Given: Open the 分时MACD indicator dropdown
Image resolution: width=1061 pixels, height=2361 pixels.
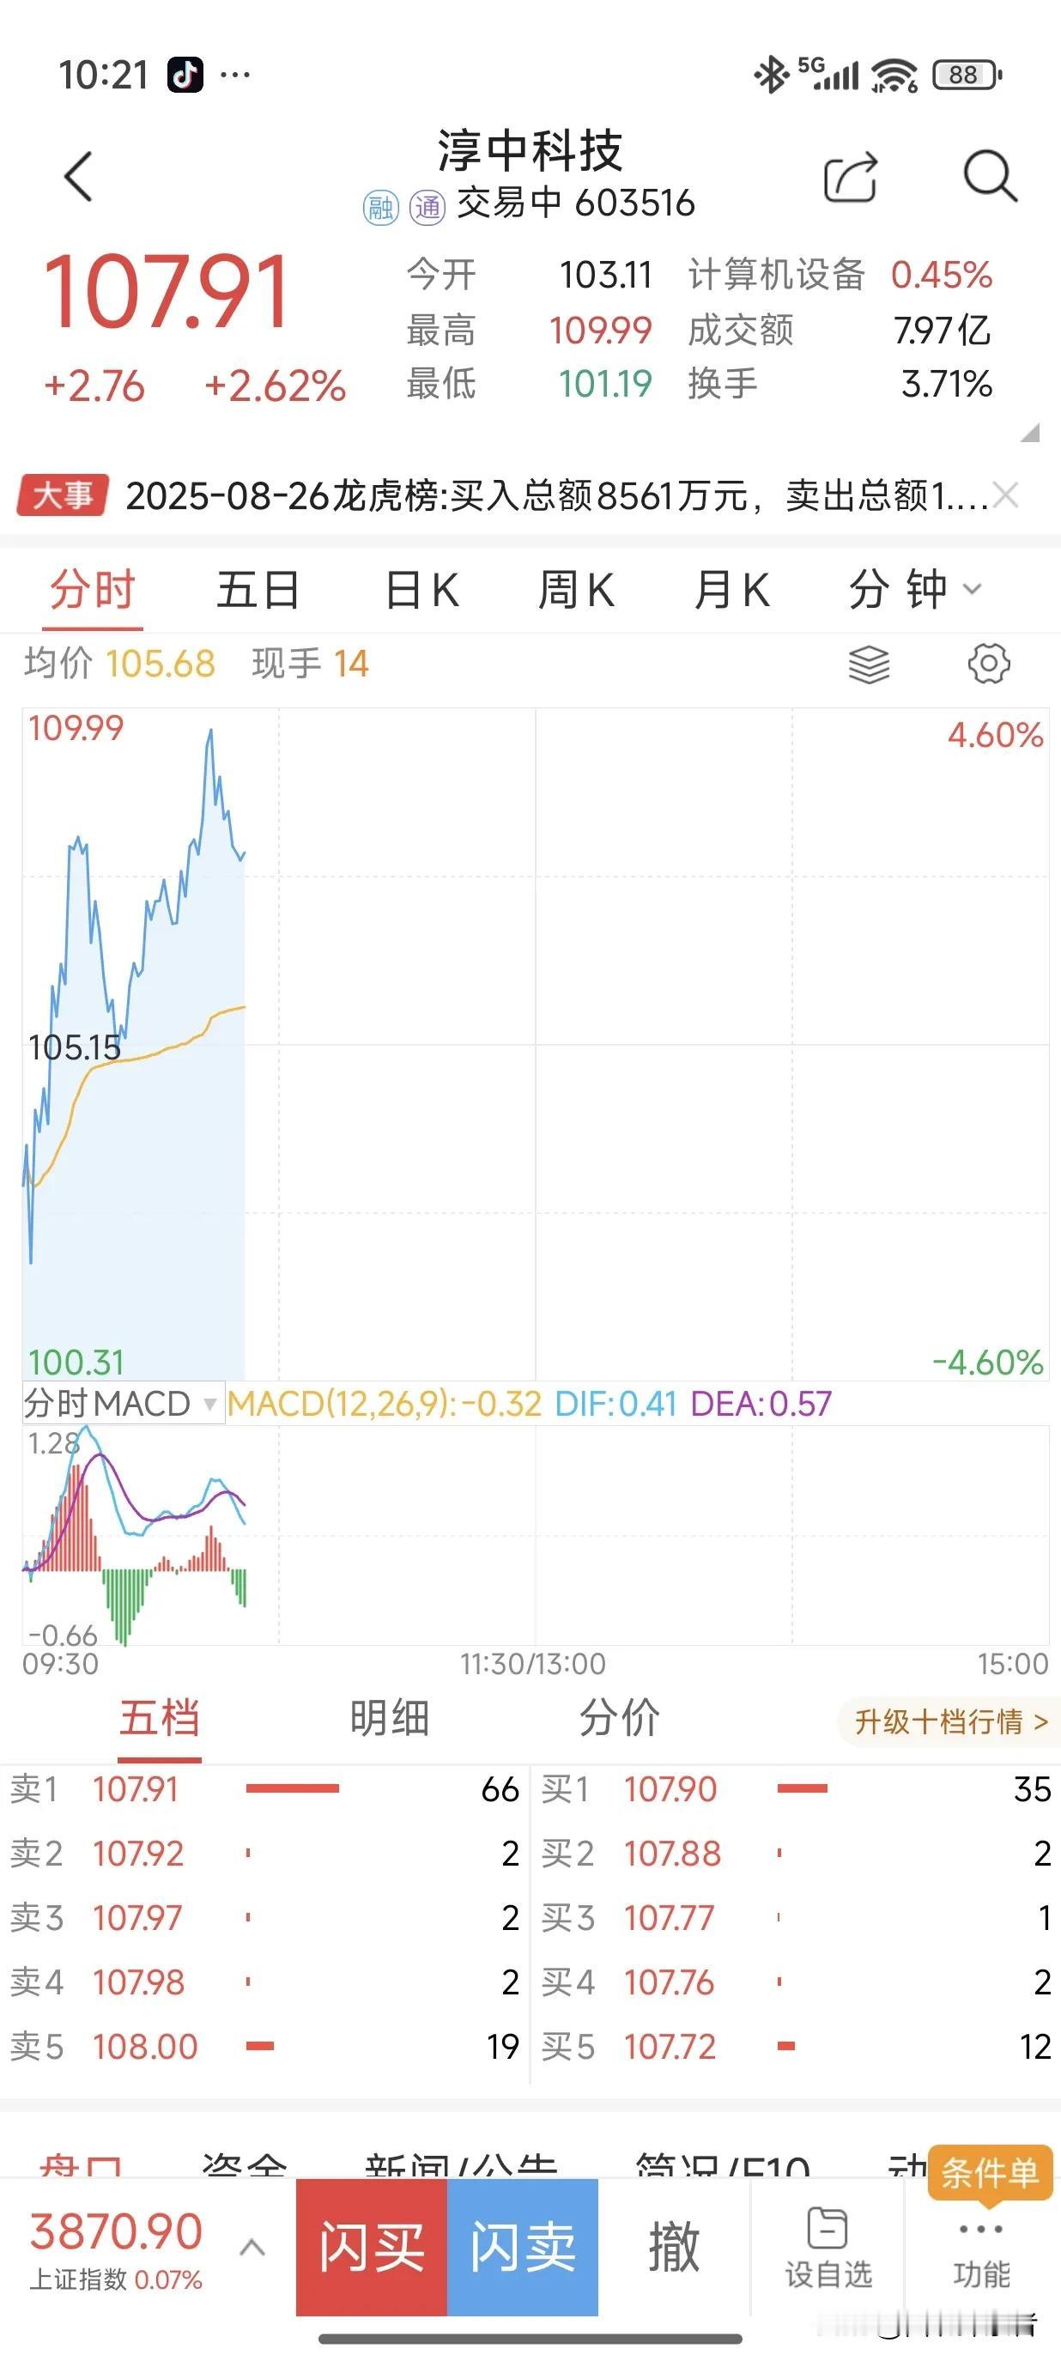Looking at the screenshot, I should click(123, 1403).
